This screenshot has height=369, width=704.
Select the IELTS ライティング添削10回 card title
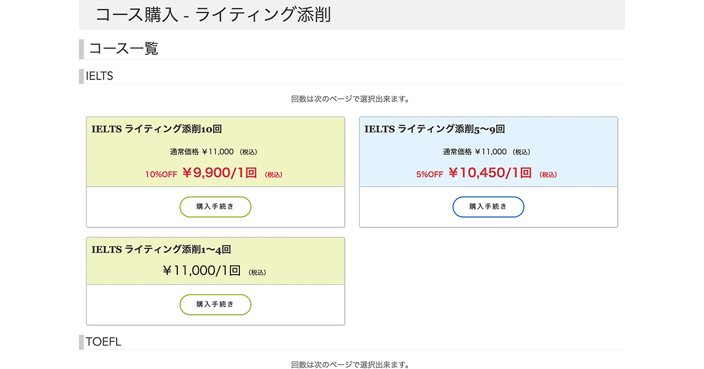pyautogui.click(x=157, y=129)
